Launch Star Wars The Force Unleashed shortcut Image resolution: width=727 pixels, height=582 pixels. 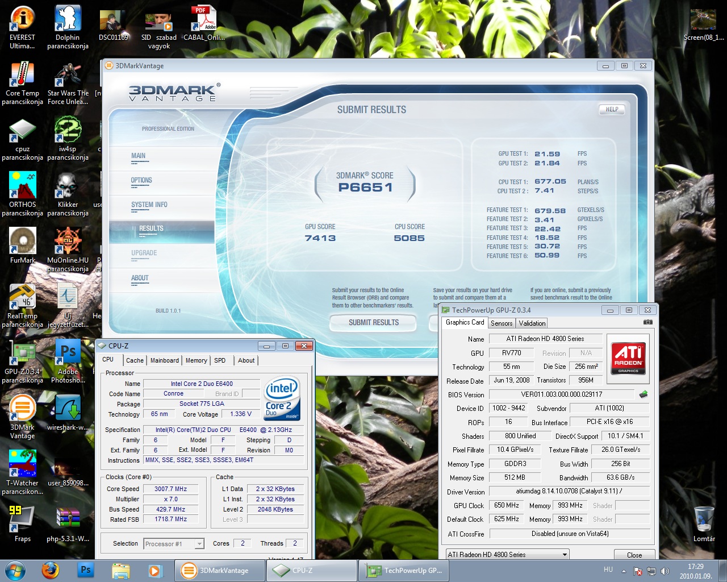pyautogui.click(x=68, y=83)
